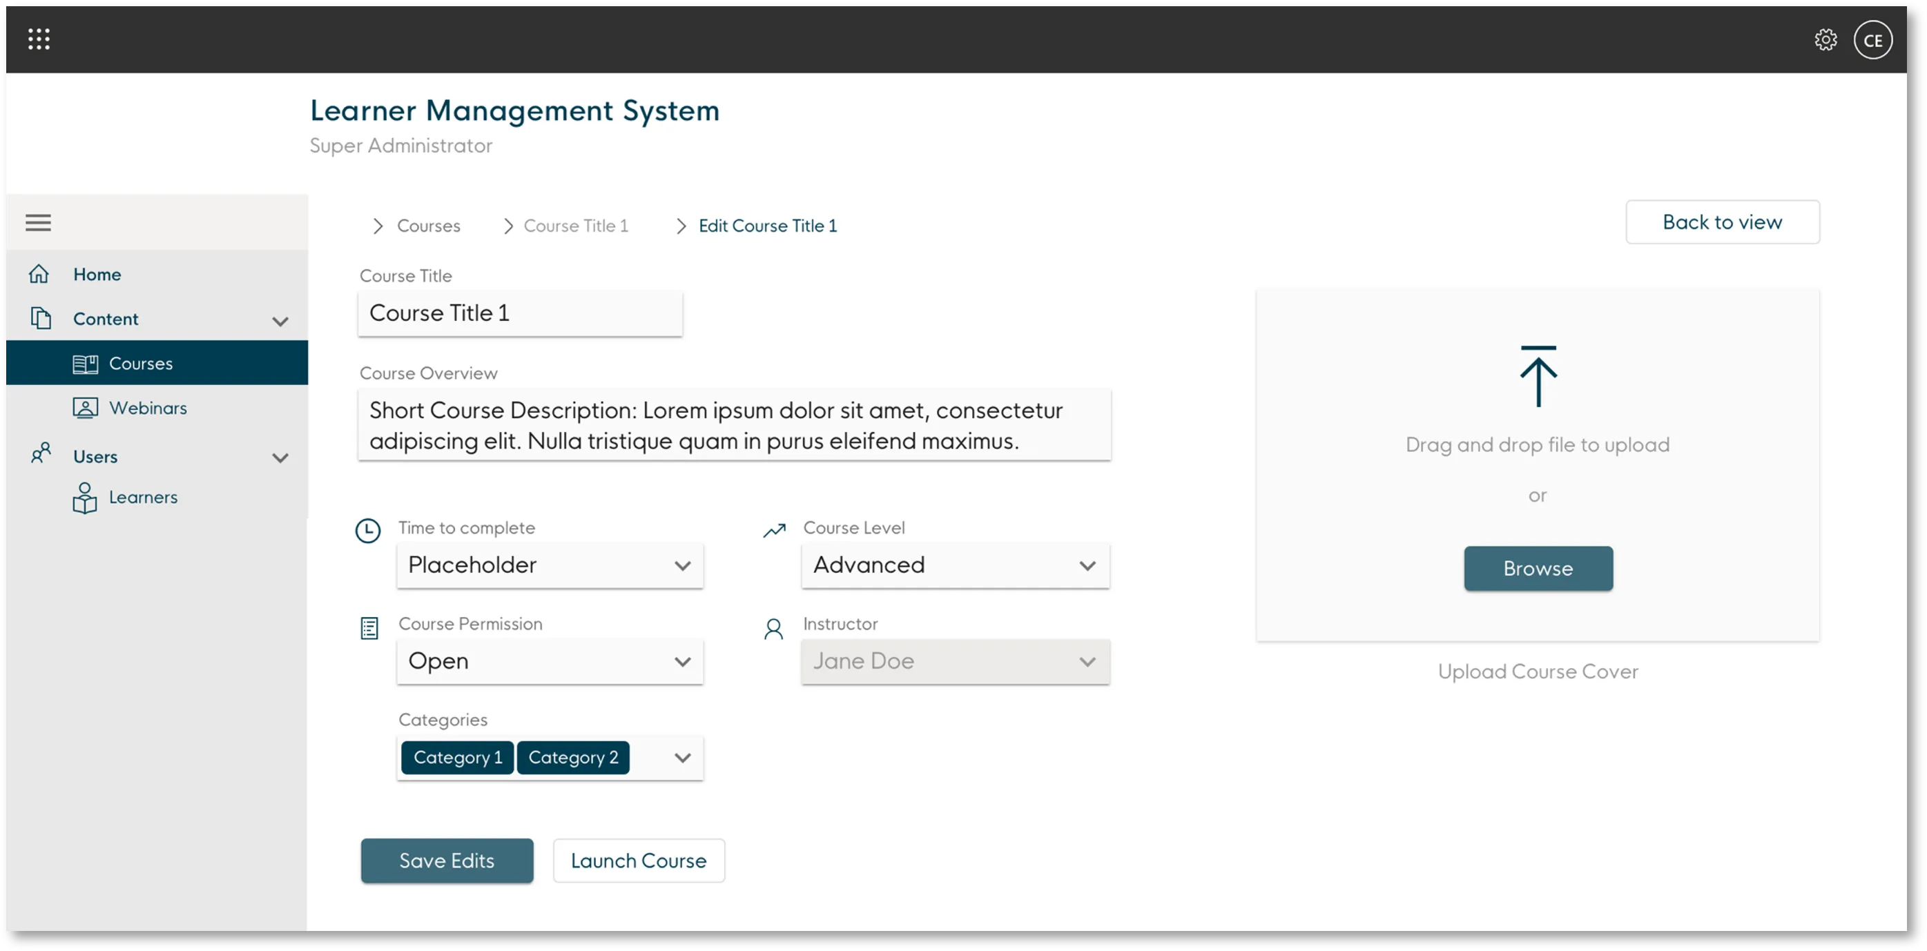The image size is (1927, 951).
Task: Click the Time to complete clock icon
Action: coord(367,530)
